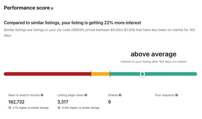202x119 pixels.
Task: Select the yellow segment of the score bar
Action: (100, 74)
